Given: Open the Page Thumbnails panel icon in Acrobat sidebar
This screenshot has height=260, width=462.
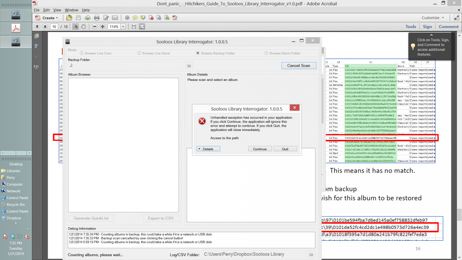Looking at the screenshot, I should pos(37,36).
